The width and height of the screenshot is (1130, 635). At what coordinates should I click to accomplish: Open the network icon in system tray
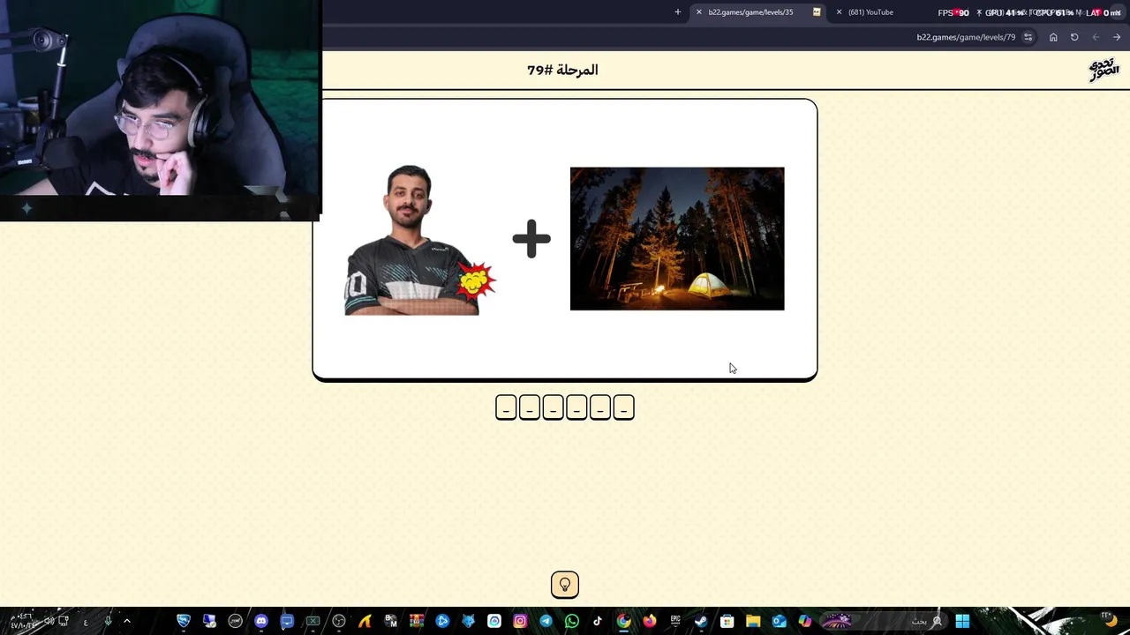64,621
